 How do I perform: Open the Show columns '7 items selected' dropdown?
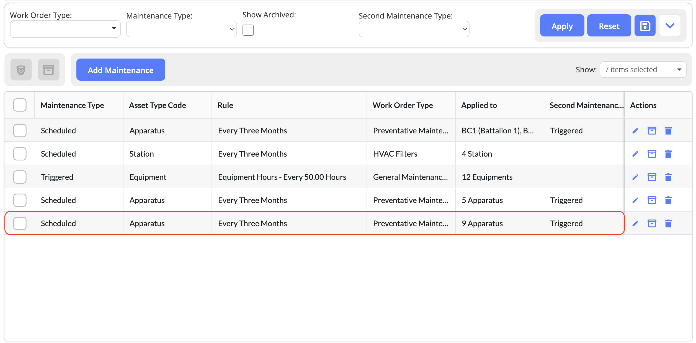click(x=643, y=70)
